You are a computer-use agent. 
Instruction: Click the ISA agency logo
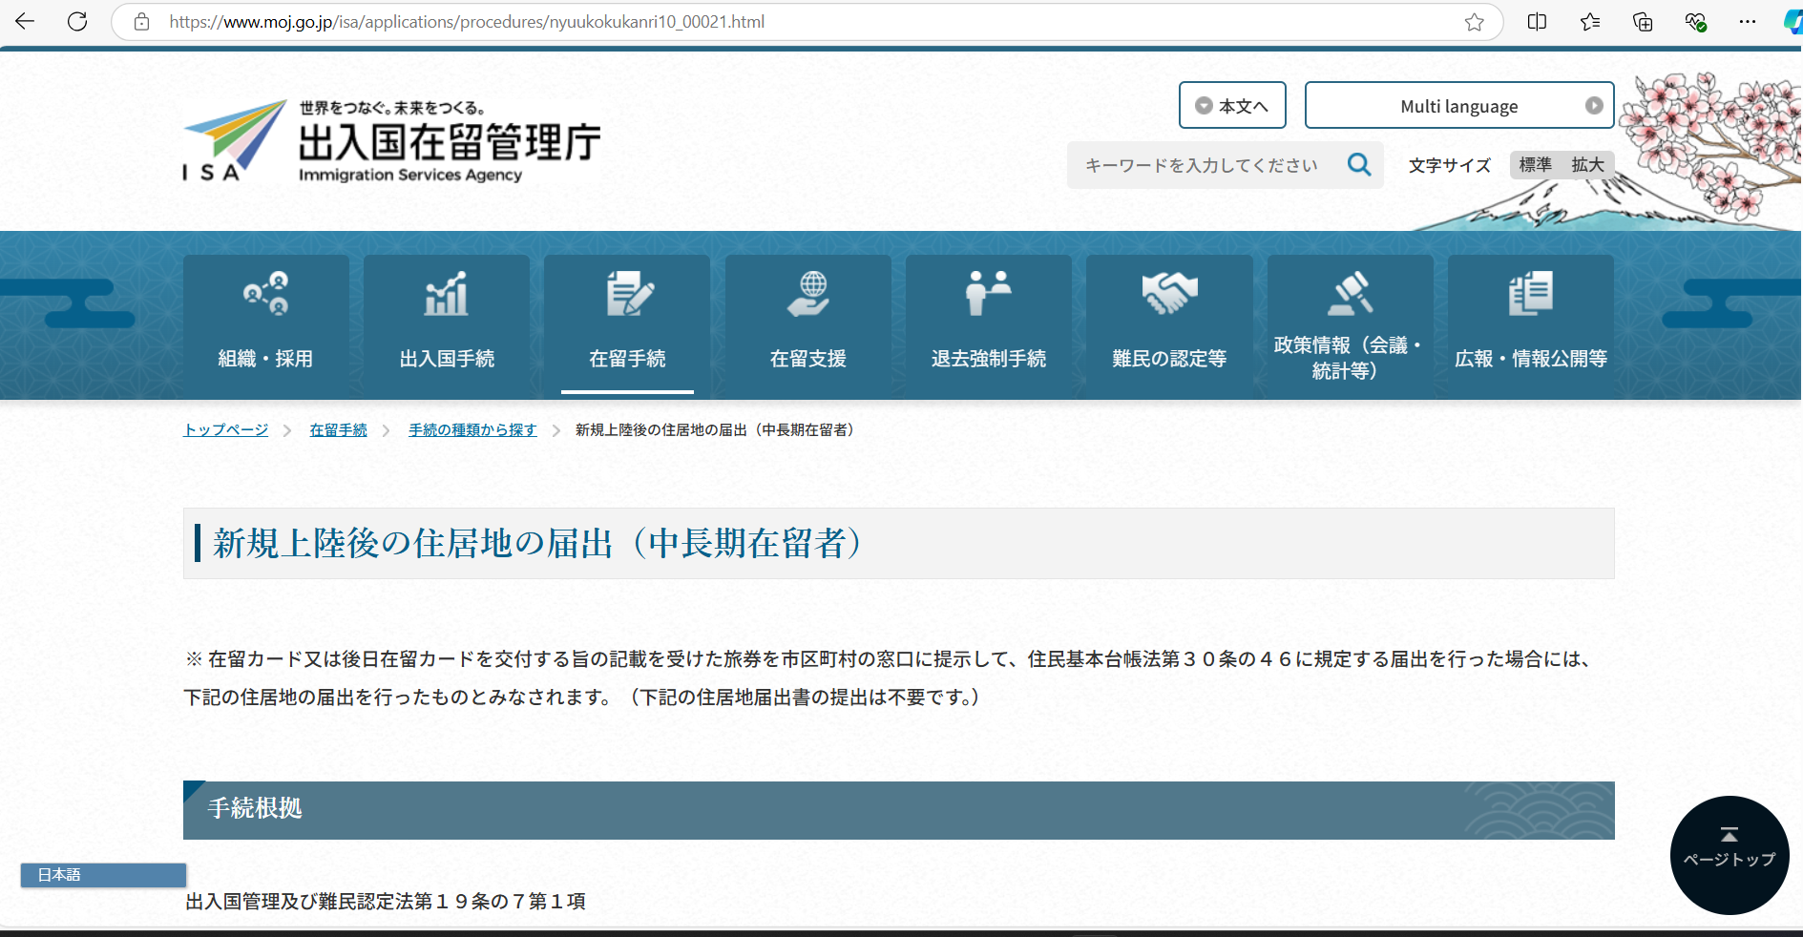tap(391, 141)
